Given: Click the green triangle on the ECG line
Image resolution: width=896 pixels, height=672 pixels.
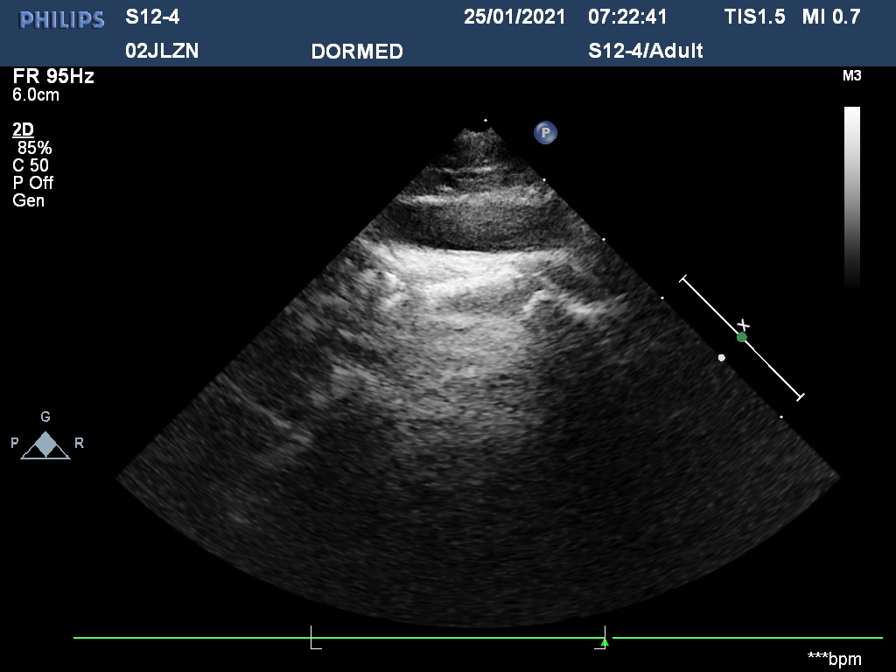Looking at the screenshot, I should click(x=604, y=642).
